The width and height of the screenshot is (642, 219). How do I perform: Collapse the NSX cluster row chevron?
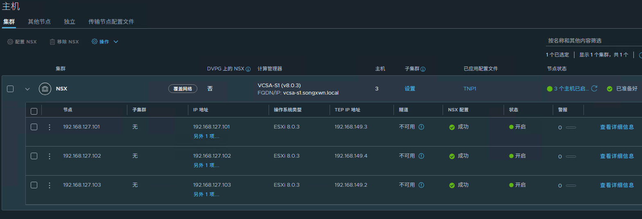pyautogui.click(x=27, y=89)
